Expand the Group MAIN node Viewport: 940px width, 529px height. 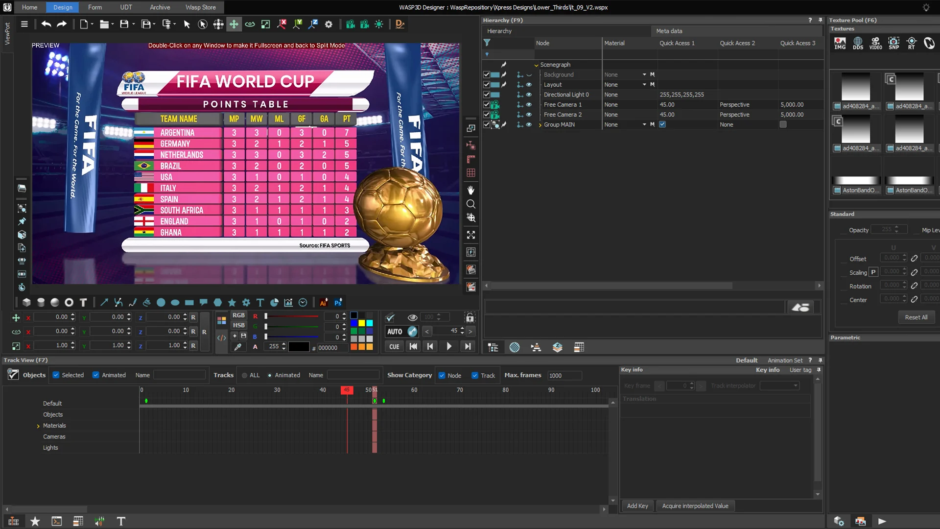(x=540, y=124)
